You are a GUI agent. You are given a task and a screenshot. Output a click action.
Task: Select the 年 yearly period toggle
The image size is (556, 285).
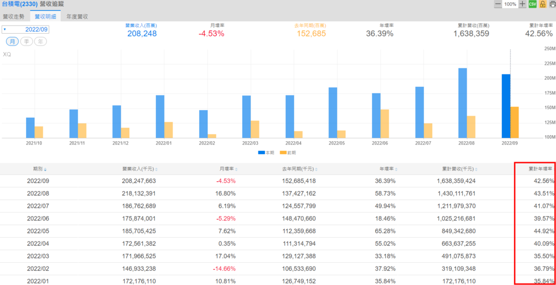(40, 41)
